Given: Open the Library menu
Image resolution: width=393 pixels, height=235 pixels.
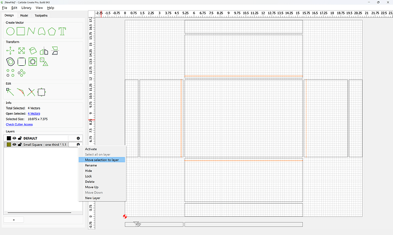Looking at the screenshot, I should (x=26, y=8).
